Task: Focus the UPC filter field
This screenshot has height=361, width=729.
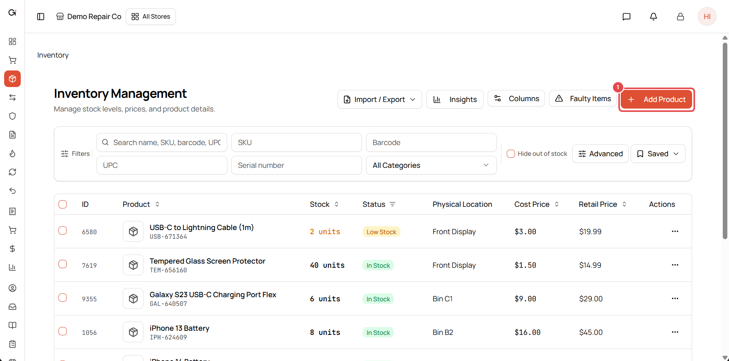Action: tap(162, 165)
